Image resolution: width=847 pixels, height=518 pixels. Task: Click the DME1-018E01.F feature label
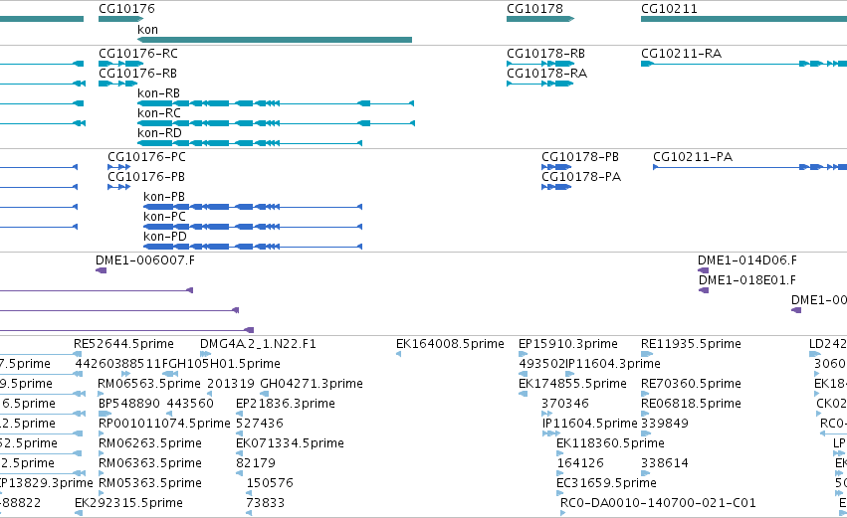747,280
